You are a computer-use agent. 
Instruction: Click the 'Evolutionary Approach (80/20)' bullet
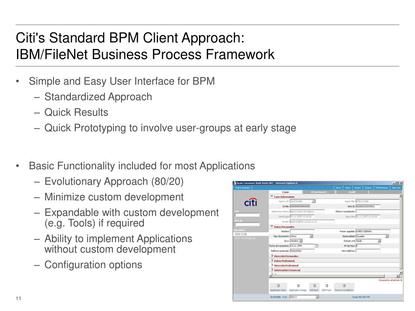[114, 181]
